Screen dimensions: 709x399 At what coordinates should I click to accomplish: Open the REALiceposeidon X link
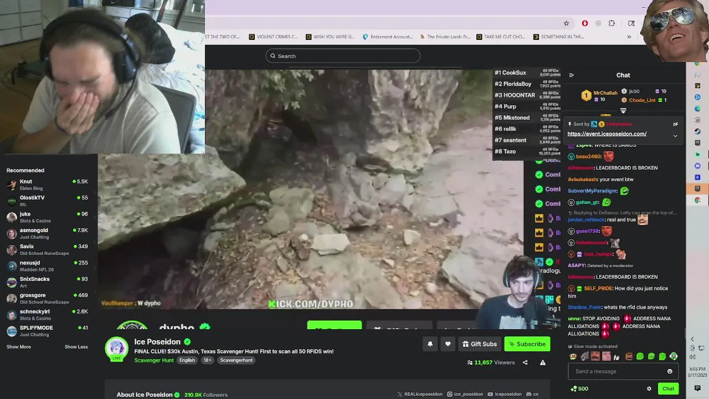click(420, 395)
